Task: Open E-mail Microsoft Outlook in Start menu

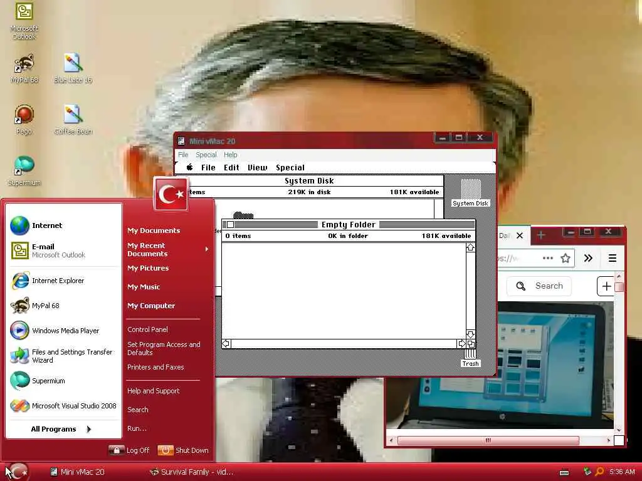Action: [x=65, y=251]
